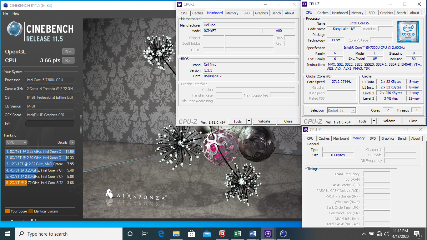Select ranking row 2C/4T @ 2.72 GHz

pyautogui.click(x=40, y=183)
